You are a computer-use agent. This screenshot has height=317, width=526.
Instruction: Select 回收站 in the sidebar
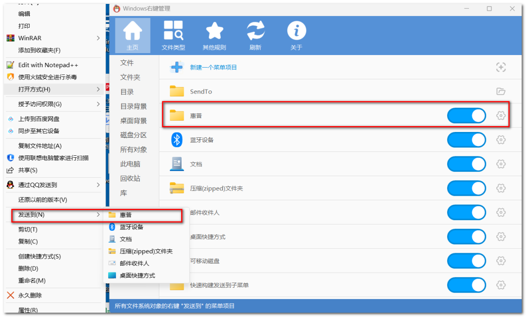click(x=130, y=178)
